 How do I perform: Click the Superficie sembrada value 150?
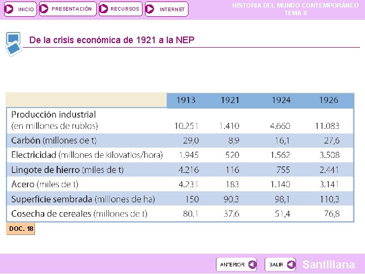coord(192,199)
